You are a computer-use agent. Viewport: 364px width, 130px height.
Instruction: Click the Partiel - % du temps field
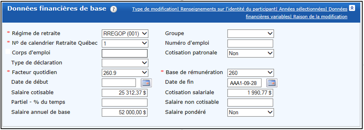point(125,102)
